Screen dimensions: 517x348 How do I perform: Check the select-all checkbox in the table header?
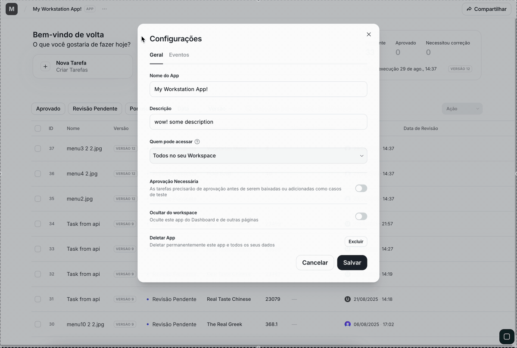click(37, 128)
